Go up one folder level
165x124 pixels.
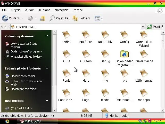point(43,18)
